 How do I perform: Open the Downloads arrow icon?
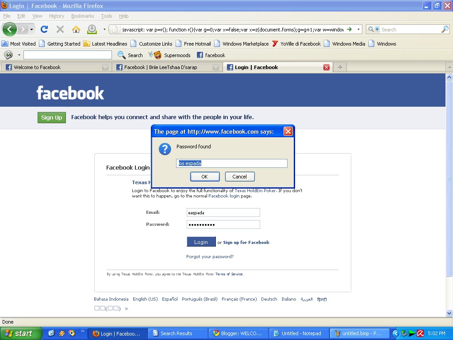click(x=92, y=29)
